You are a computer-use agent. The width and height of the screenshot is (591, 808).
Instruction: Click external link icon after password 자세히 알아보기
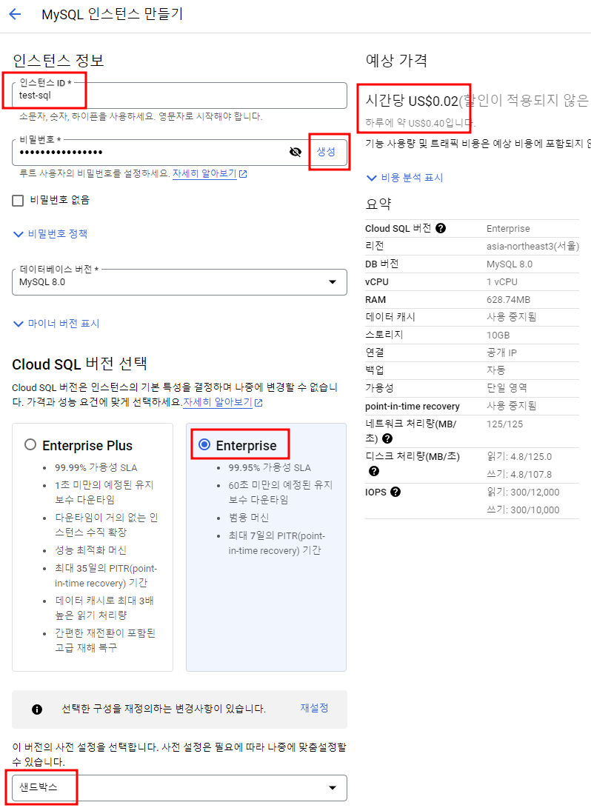coord(243,174)
